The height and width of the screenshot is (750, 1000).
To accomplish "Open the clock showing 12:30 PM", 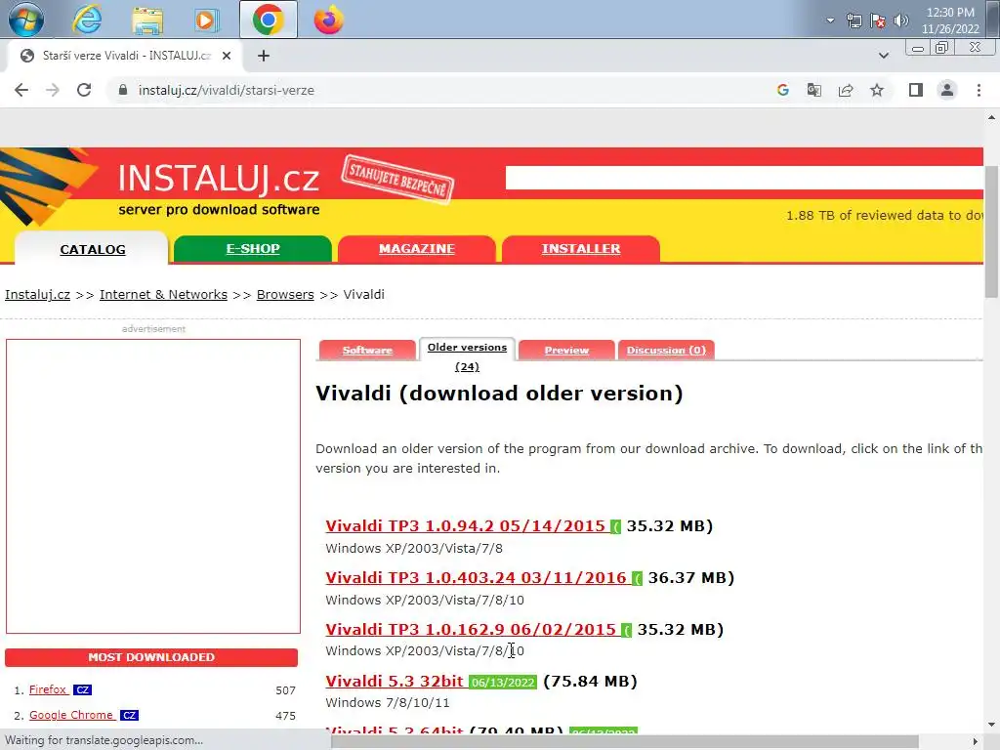I will [x=949, y=21].
